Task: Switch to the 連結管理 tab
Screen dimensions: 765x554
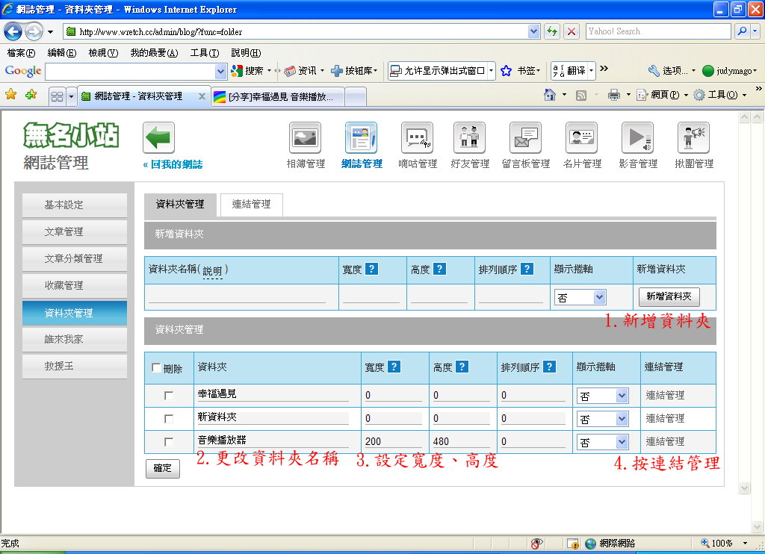Action: tap(251, 205)
